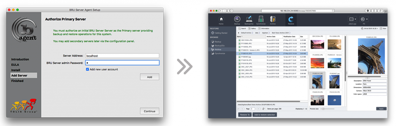Click Add to restore selection
Screen dimensions: 396x126
pos(265,115)
